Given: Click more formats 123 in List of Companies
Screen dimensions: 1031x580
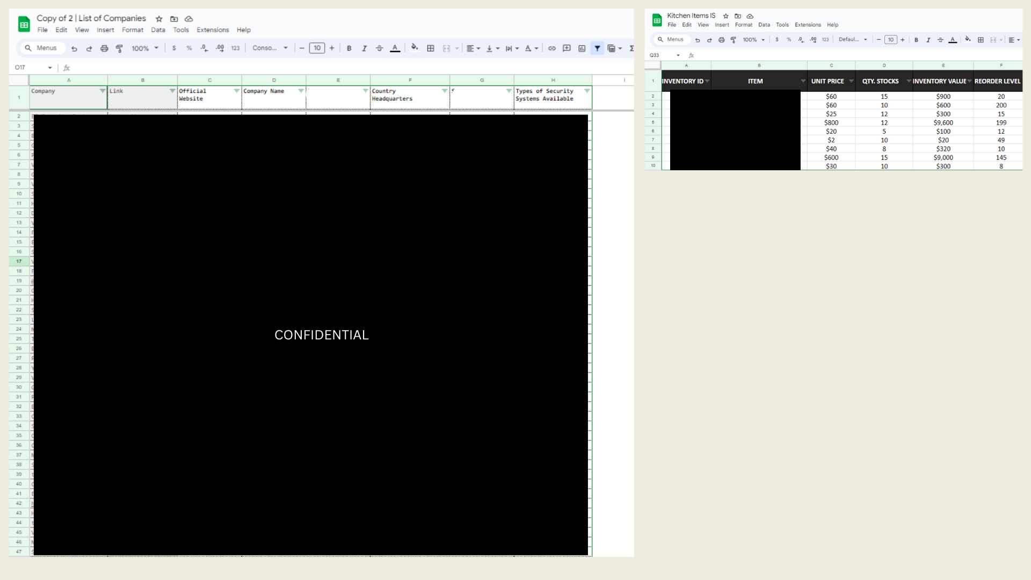Looking at the screenshot, I should 235,48.
